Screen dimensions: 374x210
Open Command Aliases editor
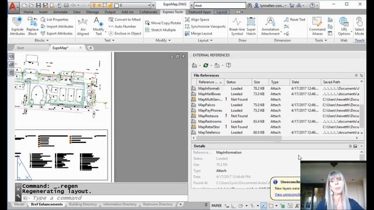pyautogui.click(x=317, y=26)
